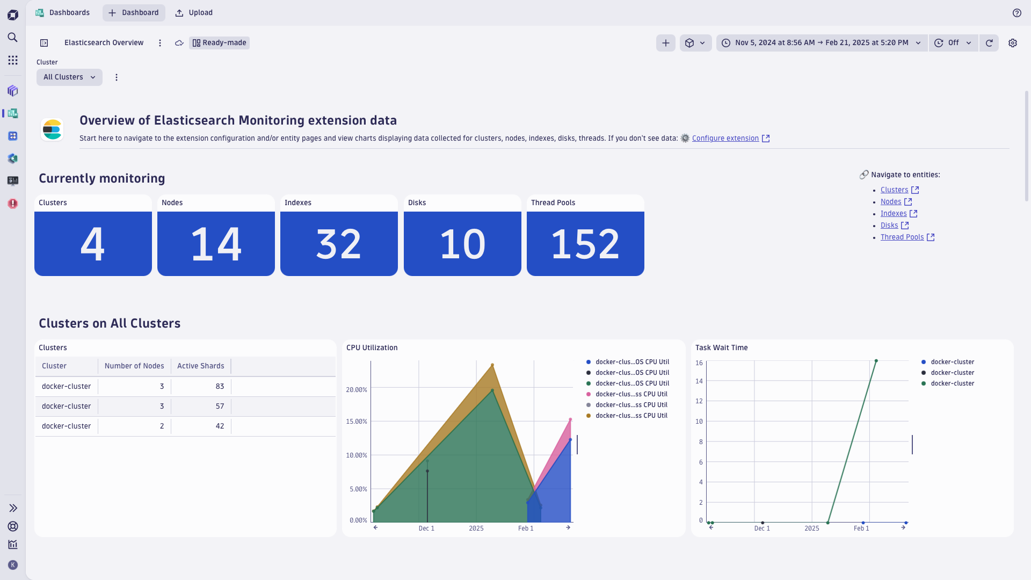
Task: Click the Thread Pools tile showing 152
Action: coord(585,235)
